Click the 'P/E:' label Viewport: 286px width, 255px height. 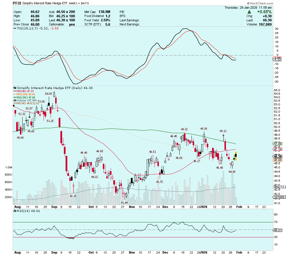pyautogui.click(x=122, y=12)
